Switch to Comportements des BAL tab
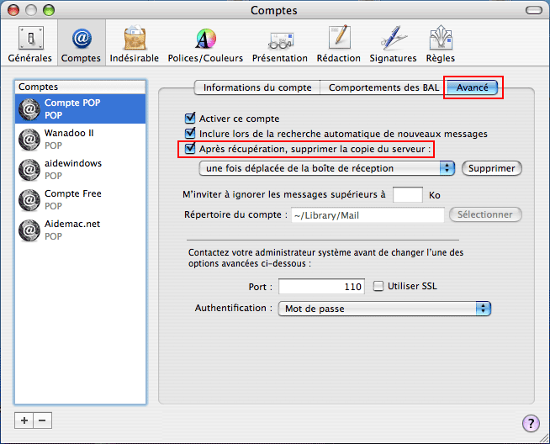 tap(383, 87)
